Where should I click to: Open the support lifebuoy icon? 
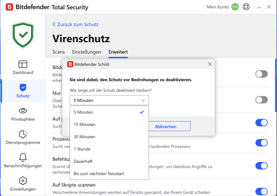click(246, 7)
